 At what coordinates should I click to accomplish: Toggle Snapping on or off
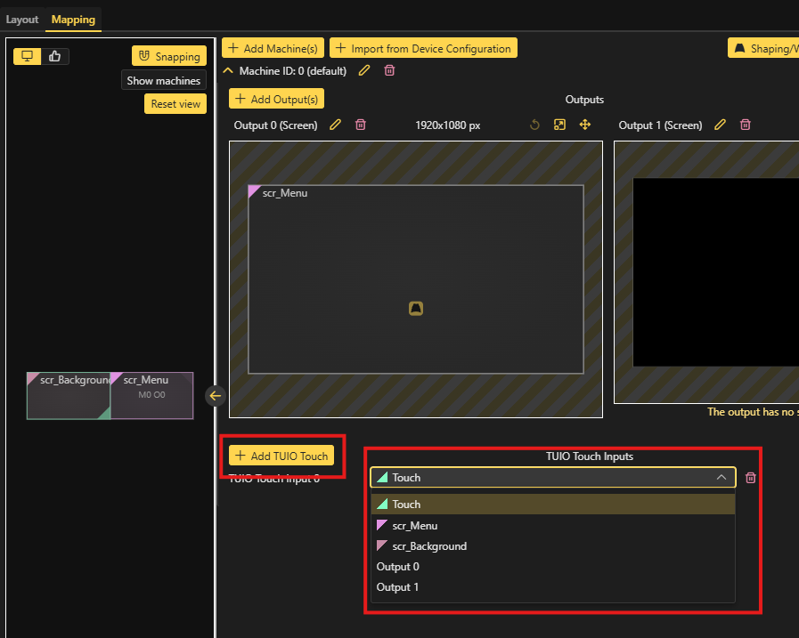pos(169,56)
